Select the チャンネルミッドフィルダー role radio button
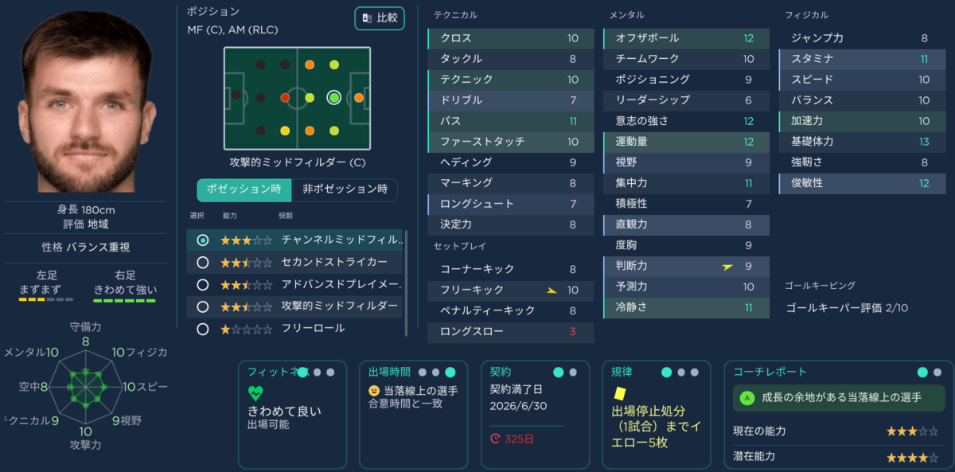The width and height of the screenshot is (955, 472). coord(203,240)
